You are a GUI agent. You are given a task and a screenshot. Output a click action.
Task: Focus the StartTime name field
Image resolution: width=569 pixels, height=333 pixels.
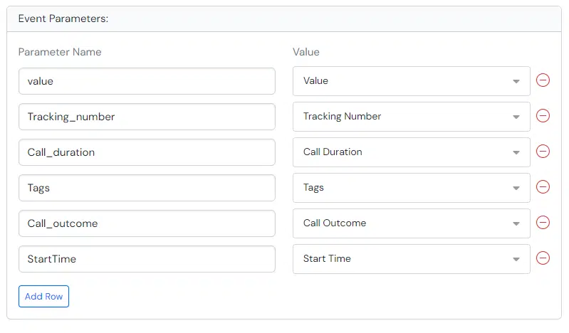147,258
